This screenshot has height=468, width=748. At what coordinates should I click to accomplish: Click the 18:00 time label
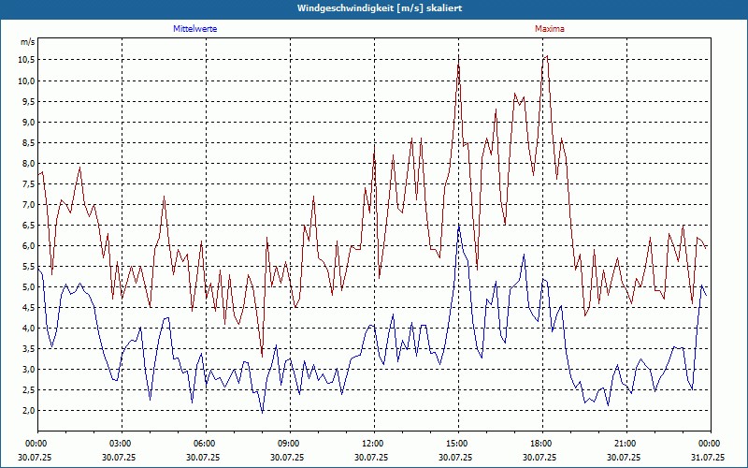pyautogui.click(x=543, y=444)
